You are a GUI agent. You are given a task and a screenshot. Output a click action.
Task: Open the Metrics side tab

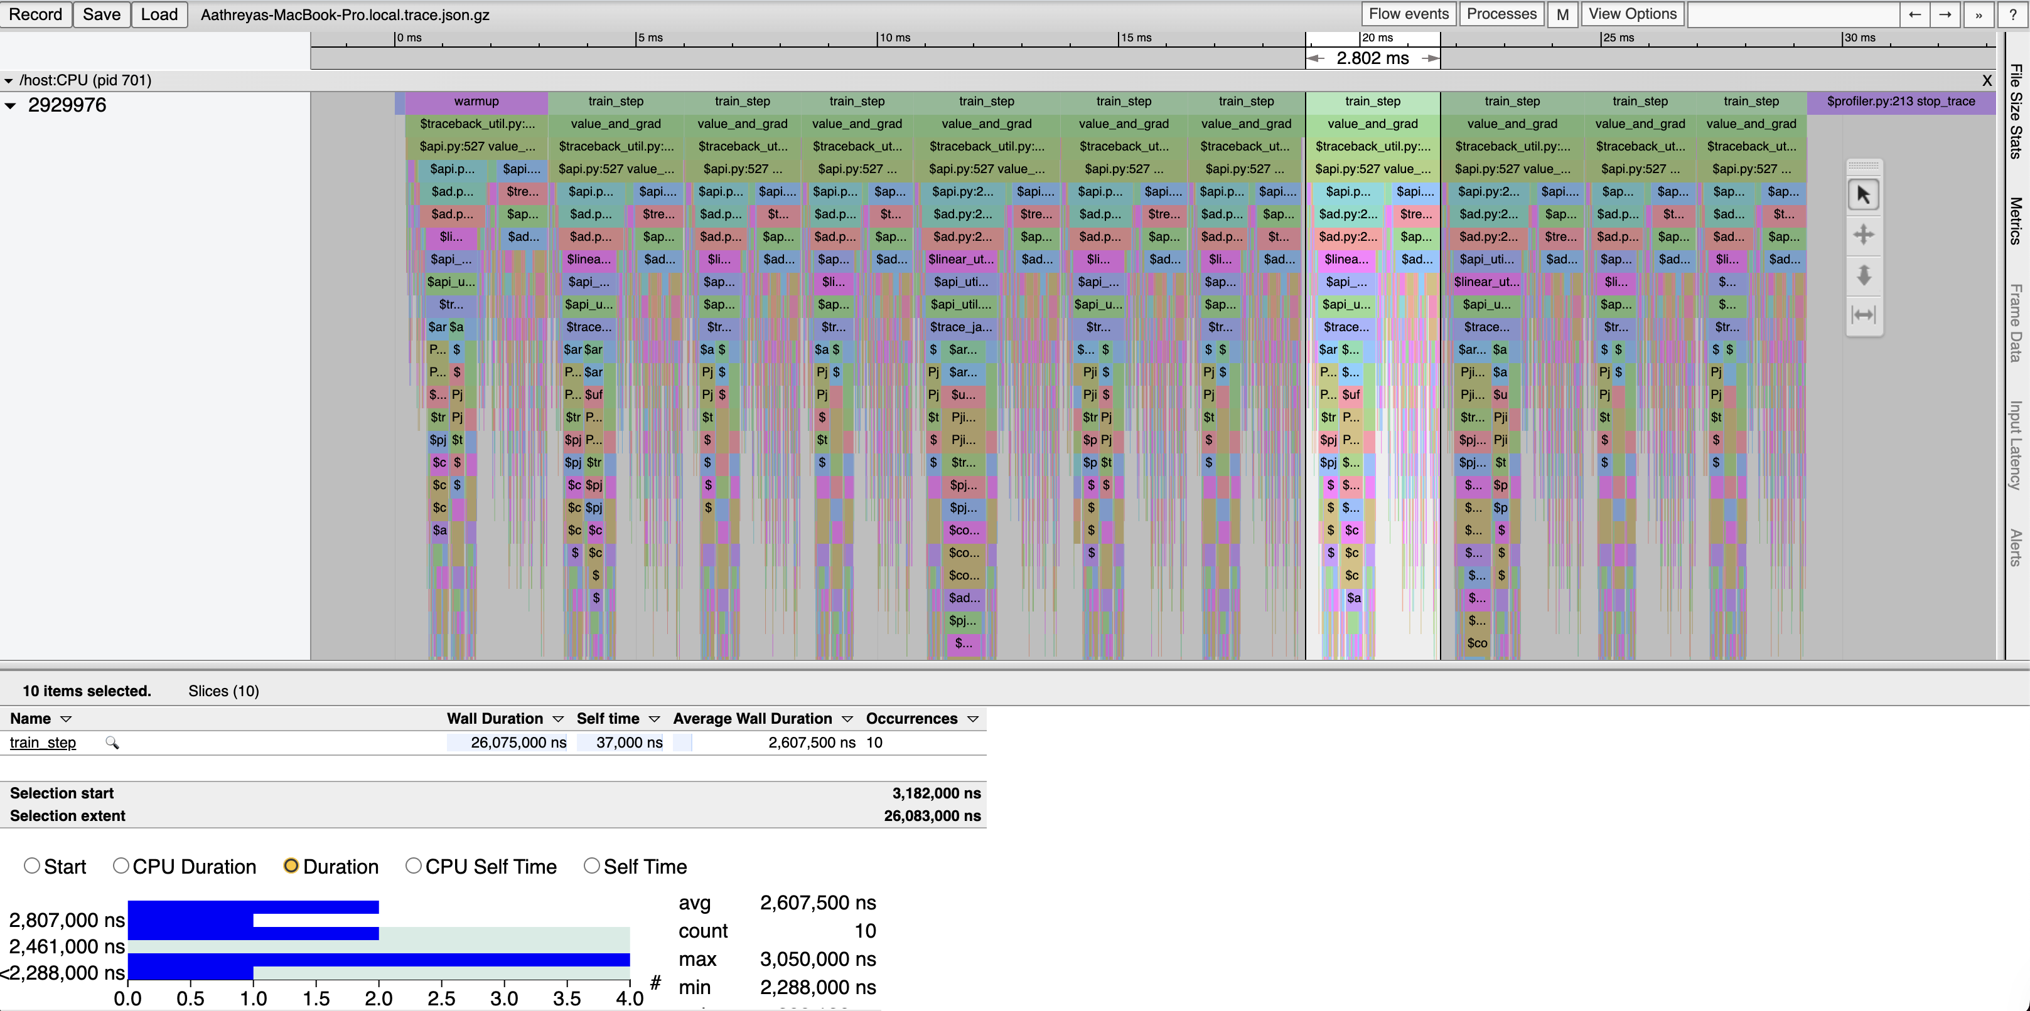click(2016, 221)
